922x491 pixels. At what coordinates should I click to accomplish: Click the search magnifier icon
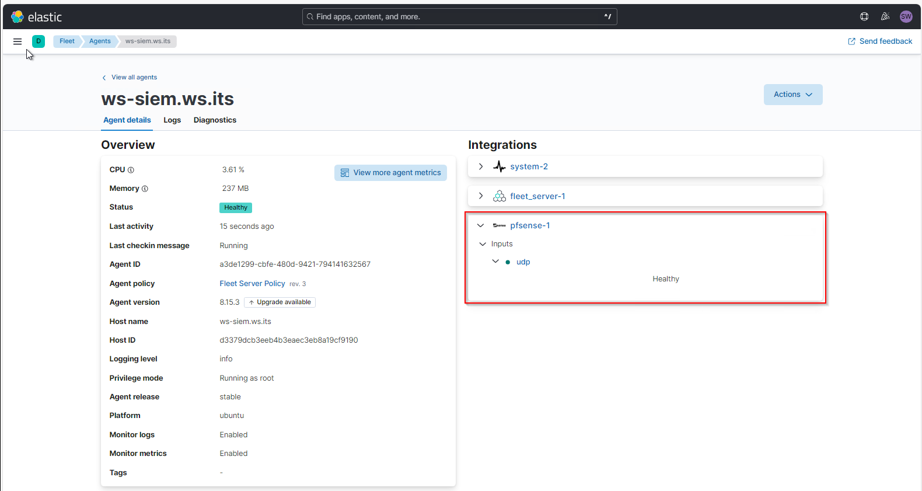(310, 17)
